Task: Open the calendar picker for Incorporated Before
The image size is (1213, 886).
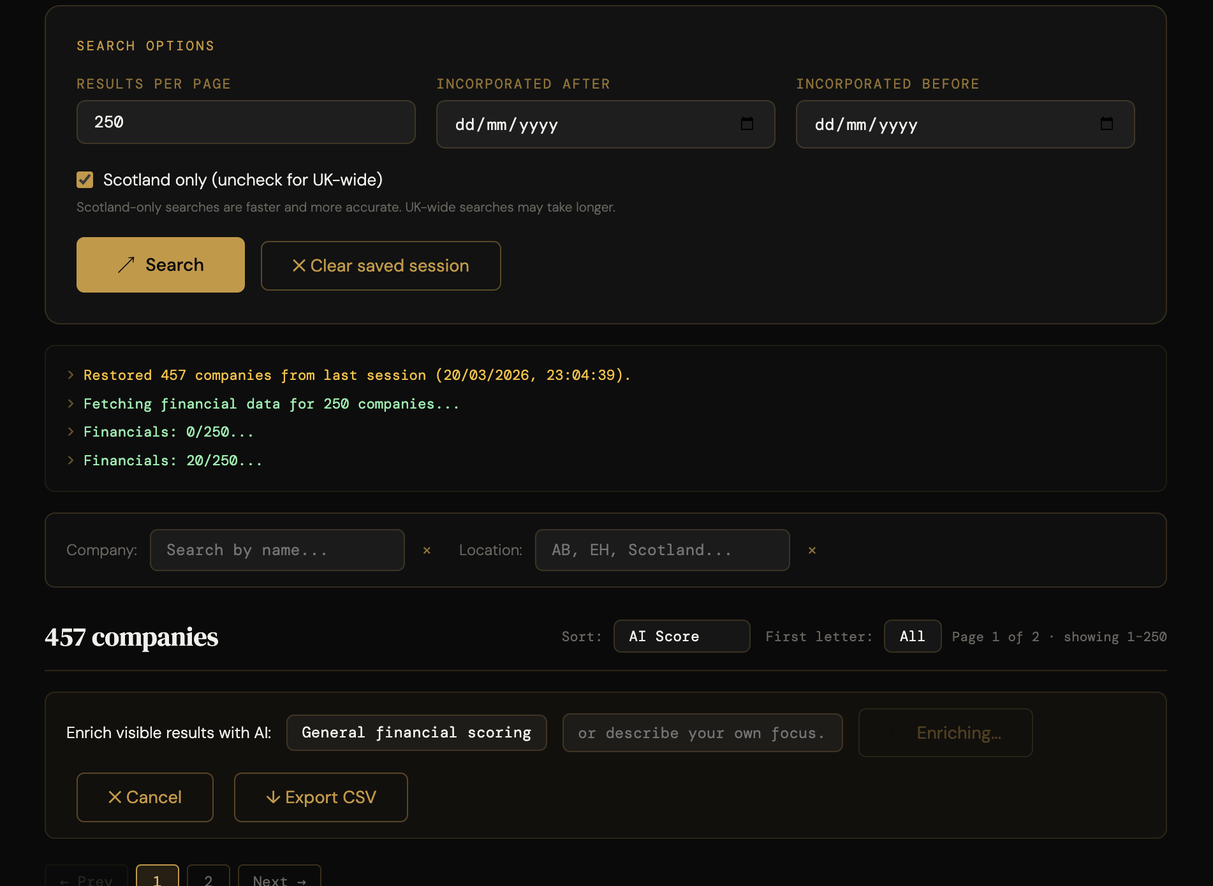Action: tap(1107, 124)
